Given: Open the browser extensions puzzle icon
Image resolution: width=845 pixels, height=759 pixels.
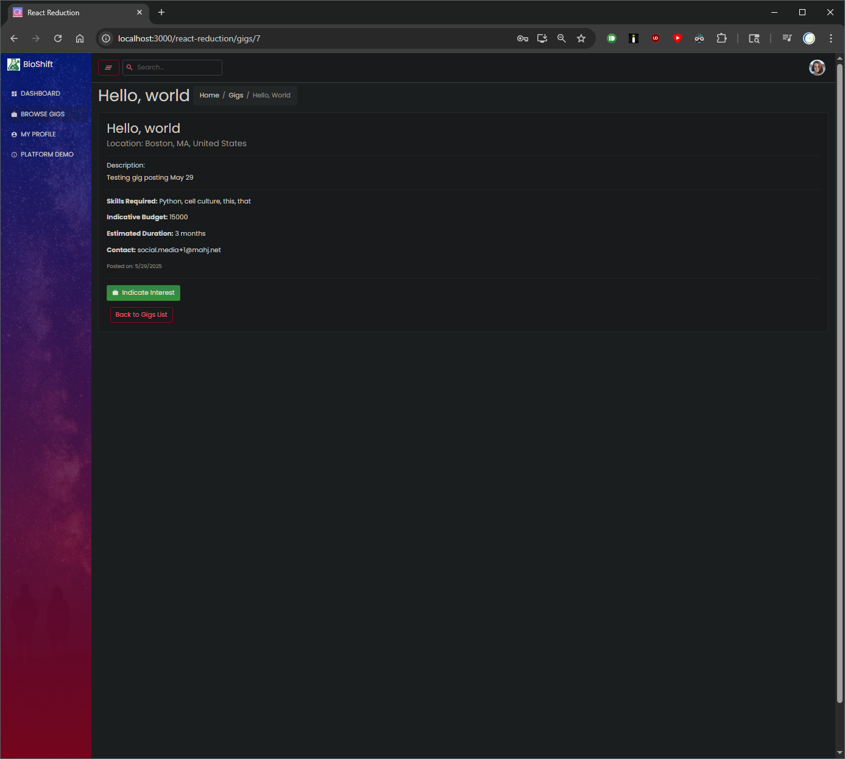Looking at the screenshot, I should click(x=721, y=38).
